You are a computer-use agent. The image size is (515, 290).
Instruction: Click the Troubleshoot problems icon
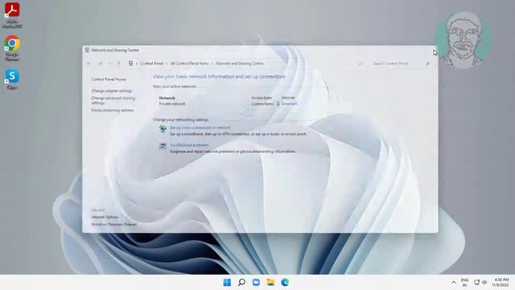tap(163, 146)
